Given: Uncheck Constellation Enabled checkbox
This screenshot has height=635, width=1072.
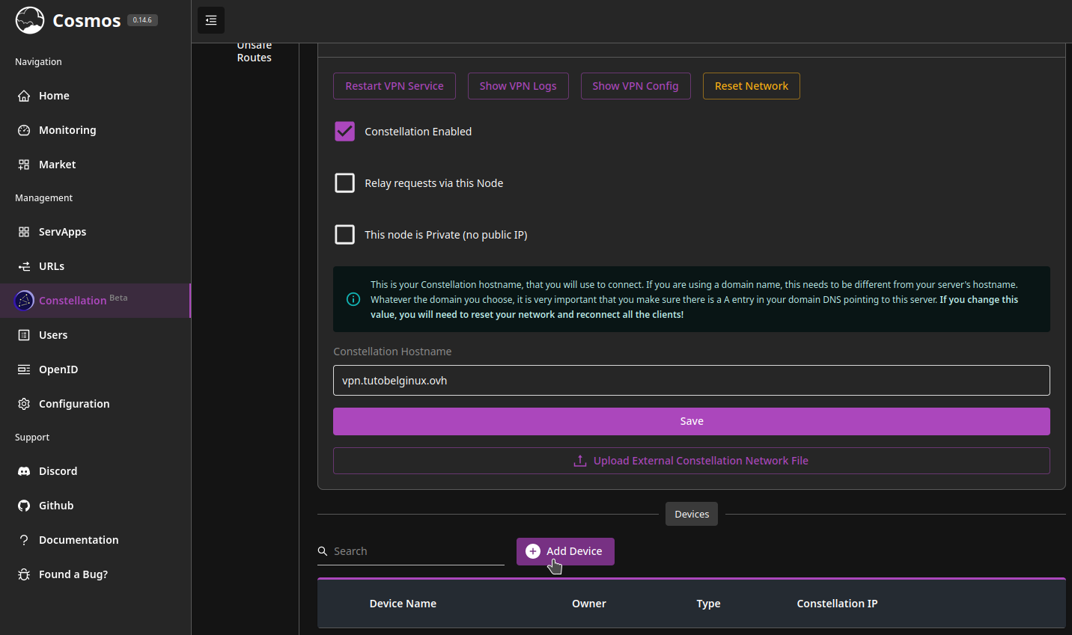Looking at the screenshot, I should pos(344,132).
